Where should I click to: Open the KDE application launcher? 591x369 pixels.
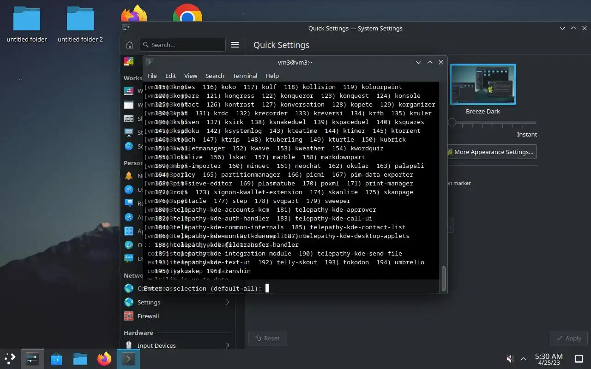(x=10, y=358)
